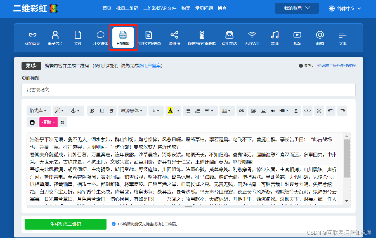
Task: Open the 博客 blog page
Action: tap(222, 8)
